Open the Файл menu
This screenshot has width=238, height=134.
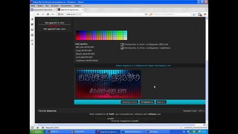pyautogui.click(x=33, y=6)
